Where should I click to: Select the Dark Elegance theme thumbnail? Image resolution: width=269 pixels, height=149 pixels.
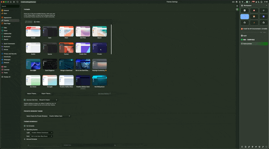tap(50, 64)
